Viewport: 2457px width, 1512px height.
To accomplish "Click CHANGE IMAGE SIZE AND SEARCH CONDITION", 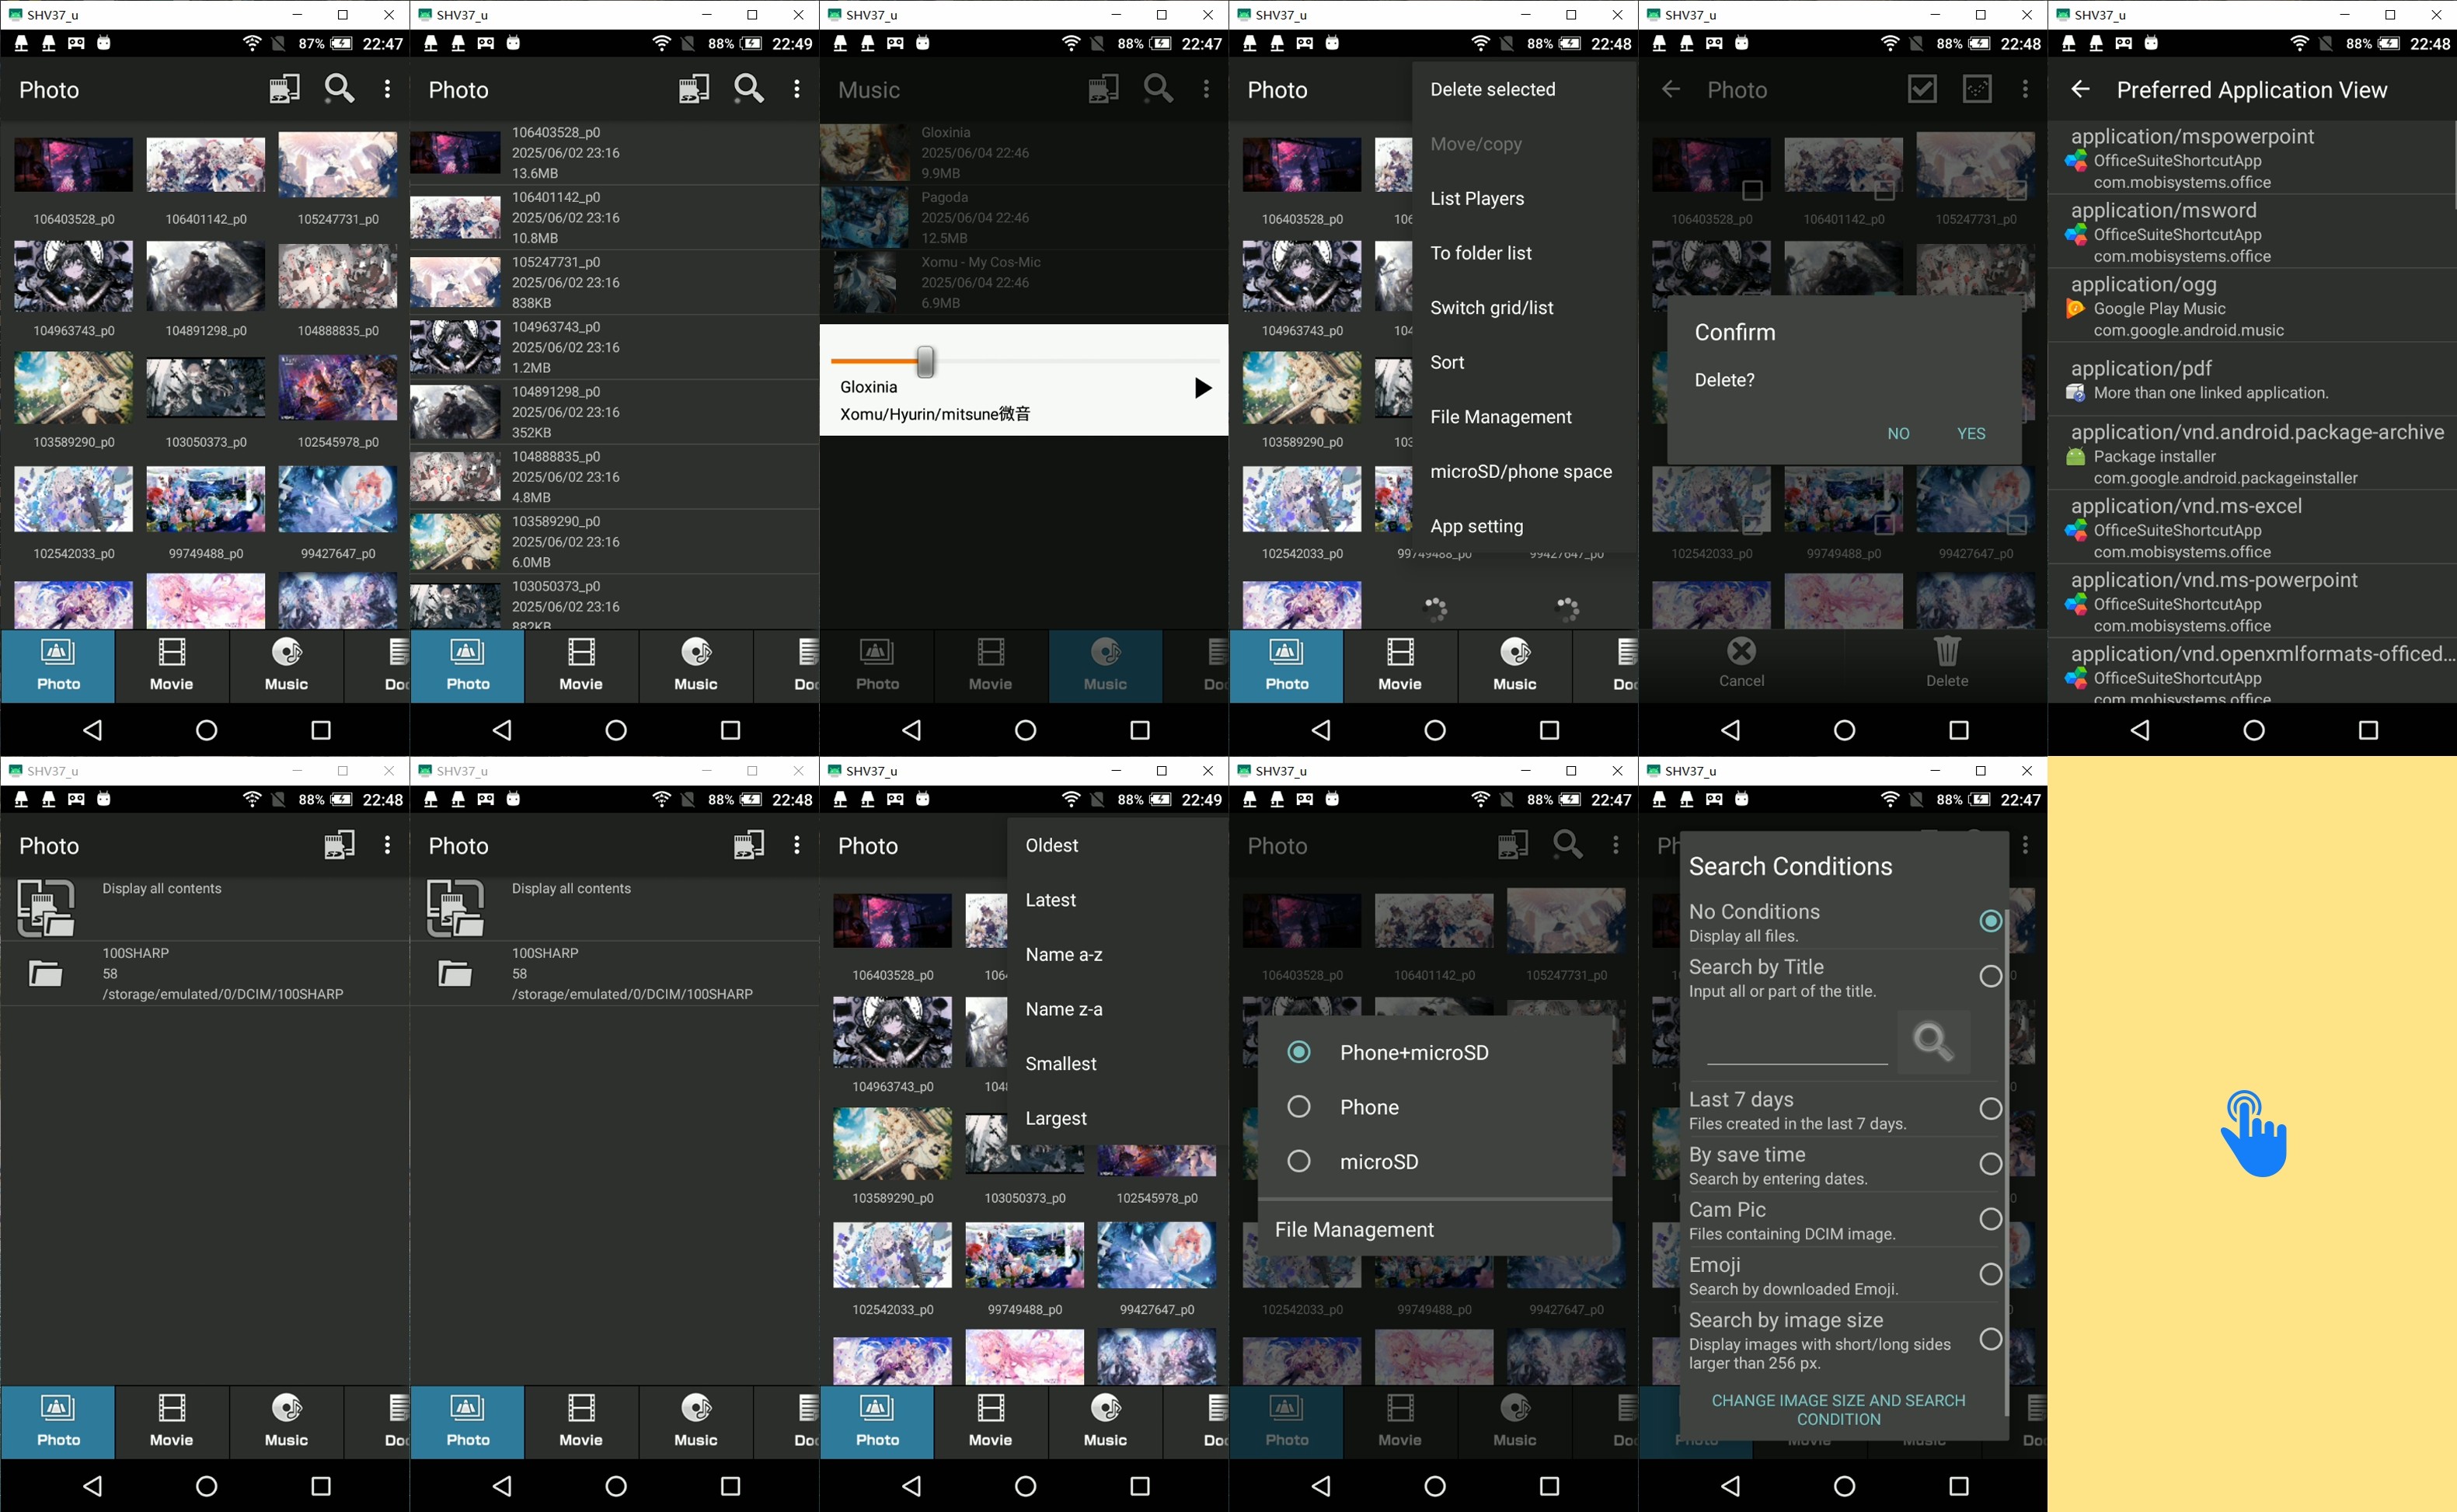I will [1838, 1409].
